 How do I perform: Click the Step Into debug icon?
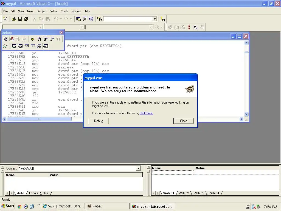[39, 39]
